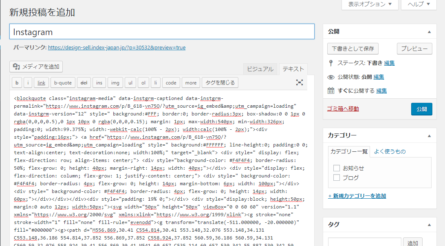Image resolution: width=445 pixels, height=246 pixels.
Task: Click the blue 公開 publish button
Action: 421,109
